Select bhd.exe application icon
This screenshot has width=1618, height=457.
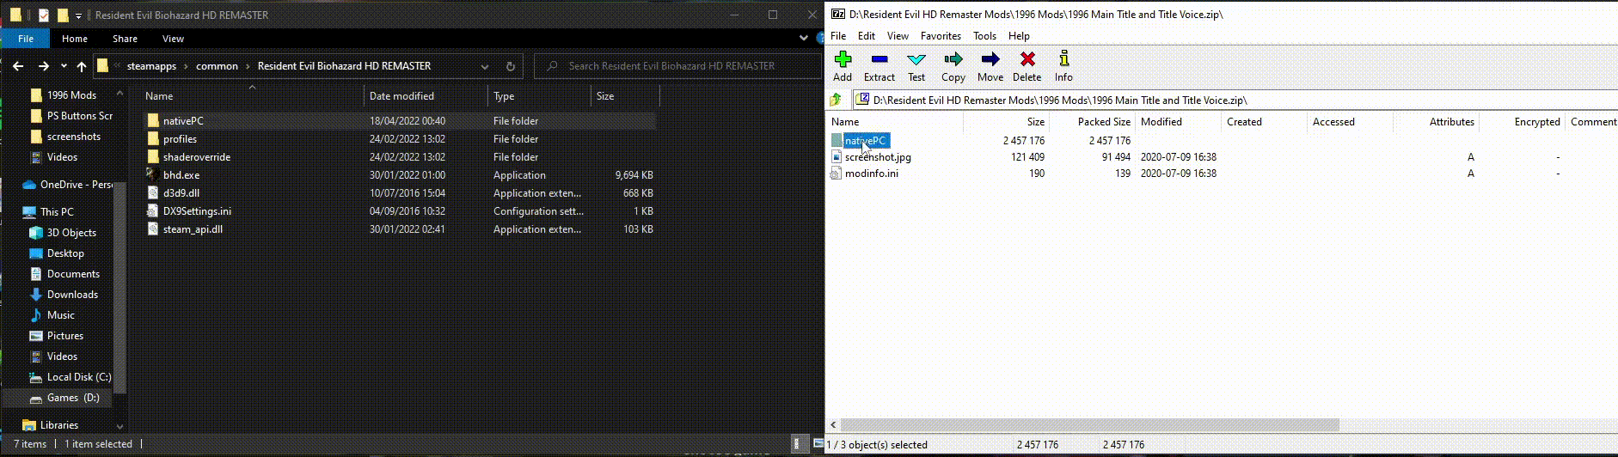pyautogui.click(x=153, y=174)
